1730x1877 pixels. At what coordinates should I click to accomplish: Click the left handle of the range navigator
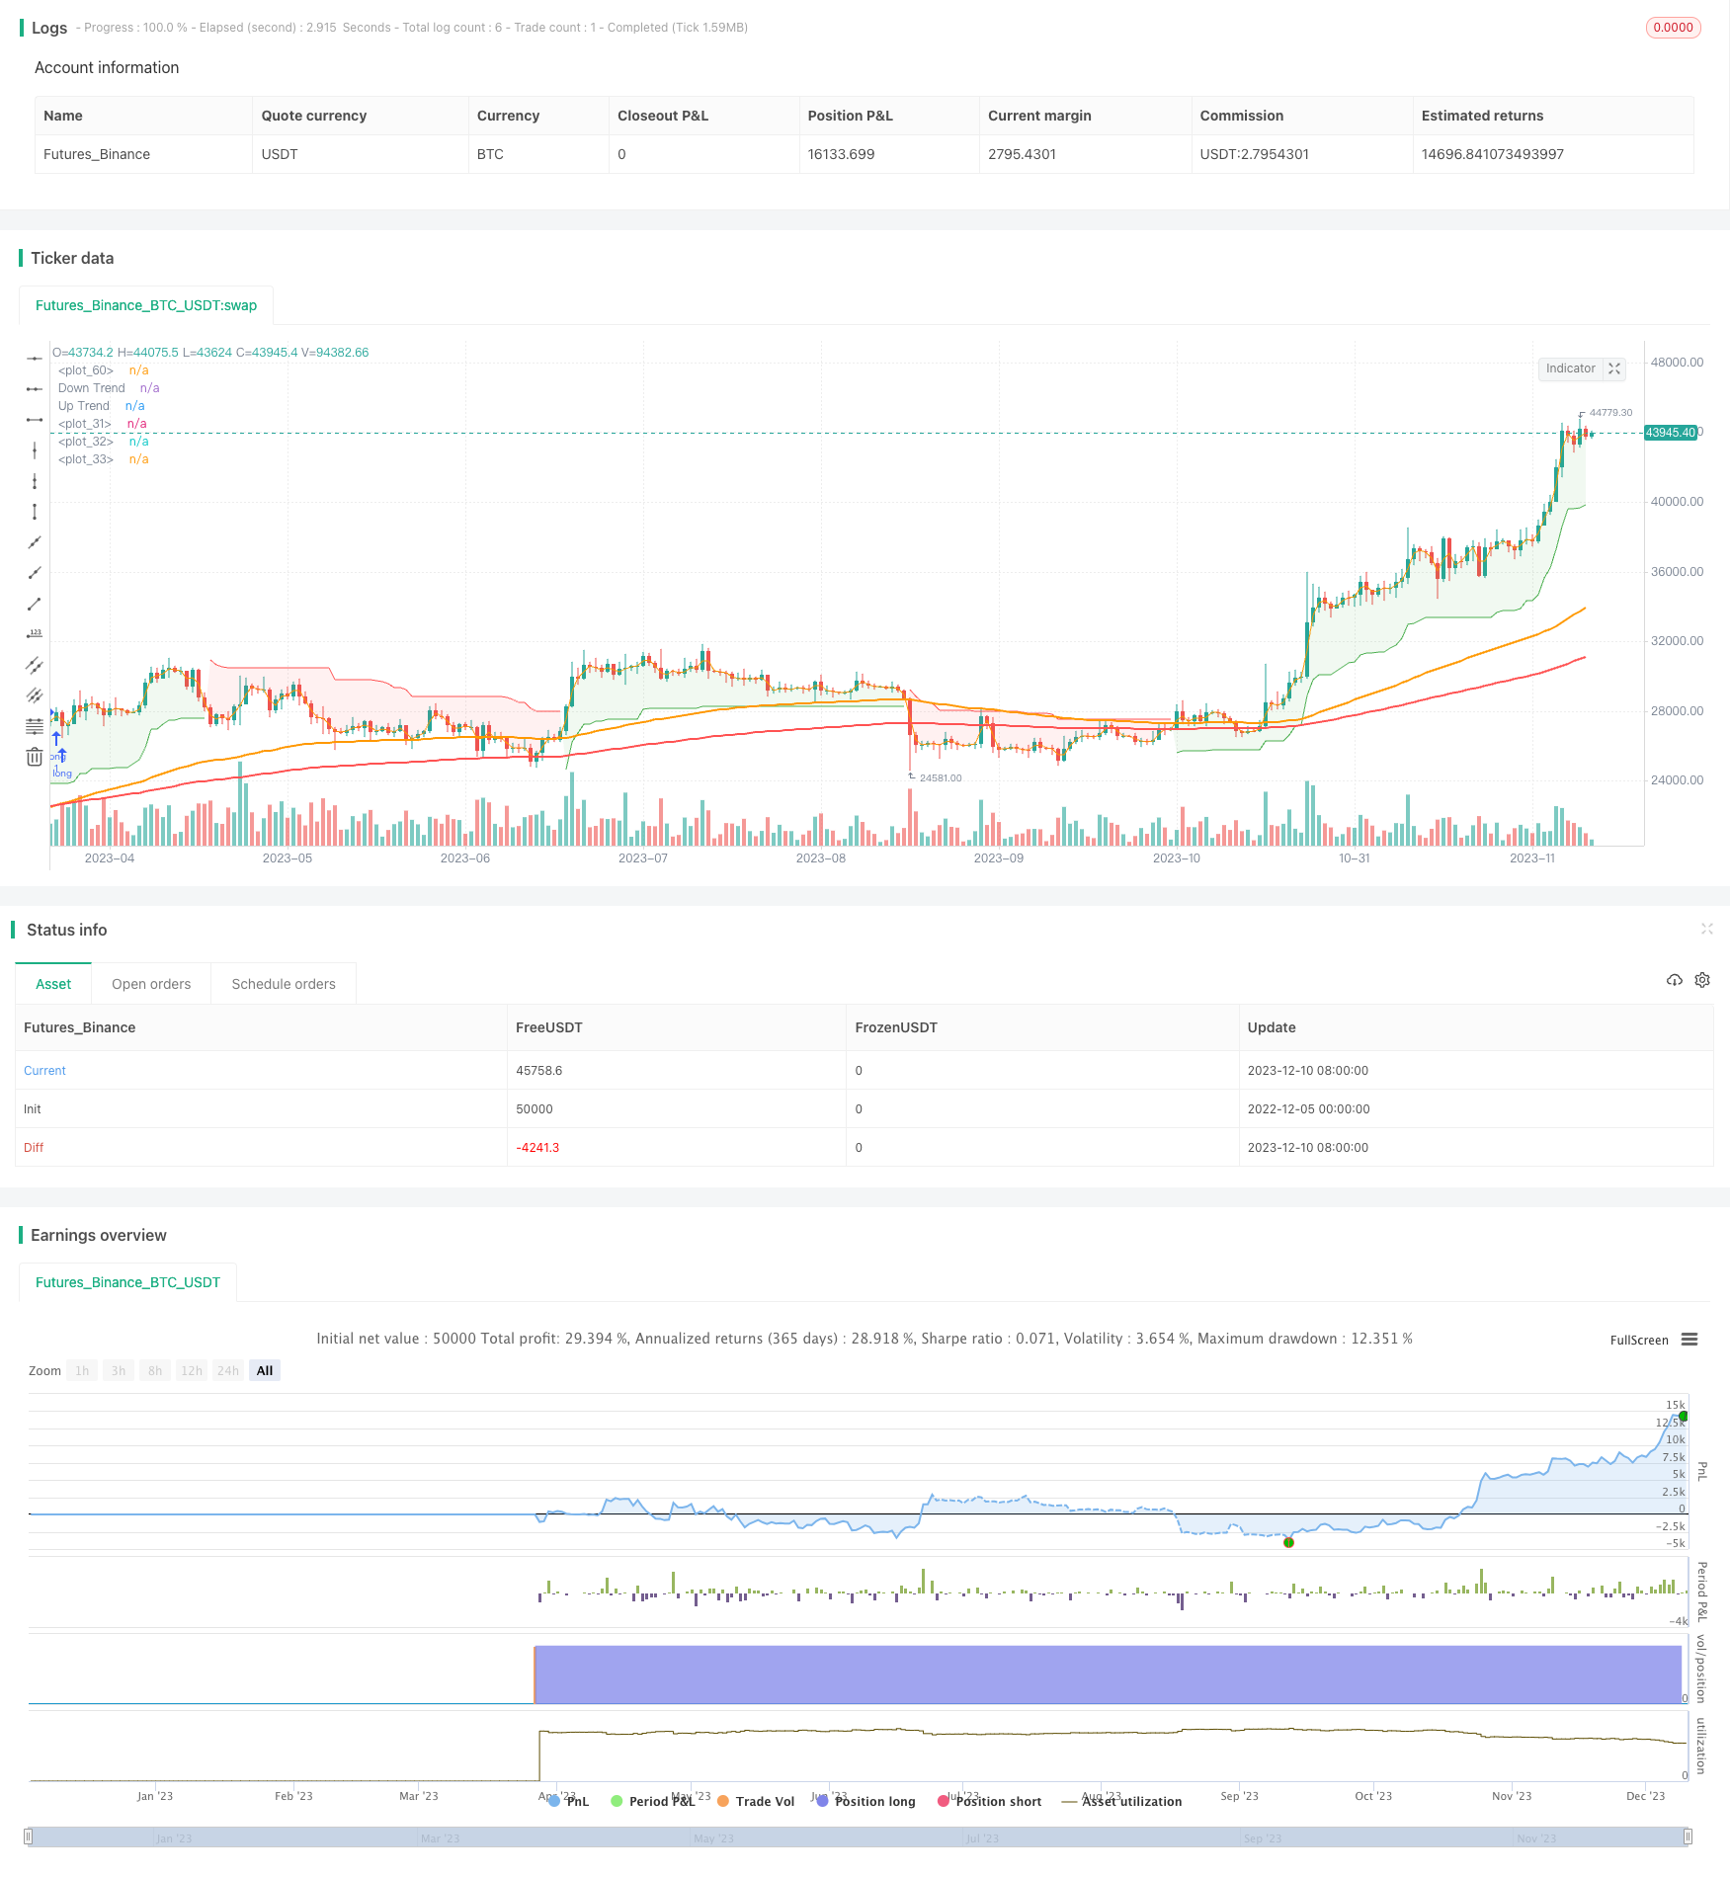29,1836
